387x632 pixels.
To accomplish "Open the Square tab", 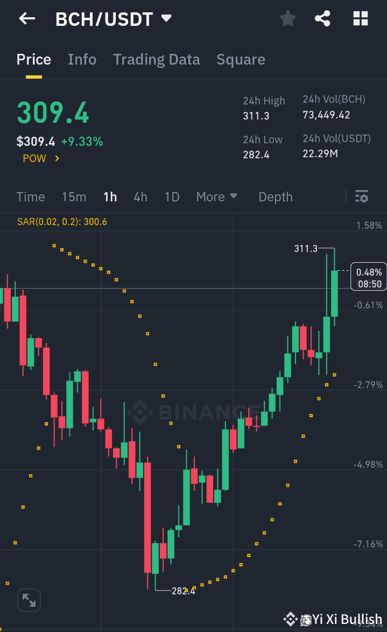I will coord(241,59).
